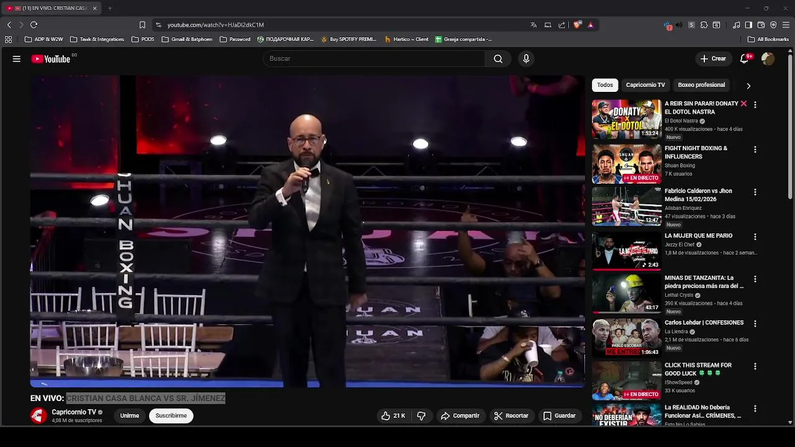Image resolution: width=795 pixels, height=447 pixels.
Task: Click the Guardar button
Action: 560,416
